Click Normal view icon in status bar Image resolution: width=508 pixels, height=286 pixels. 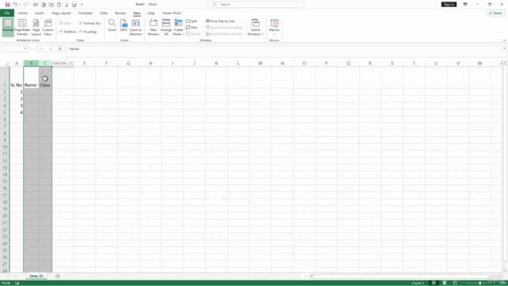click(x=433, y=283)
